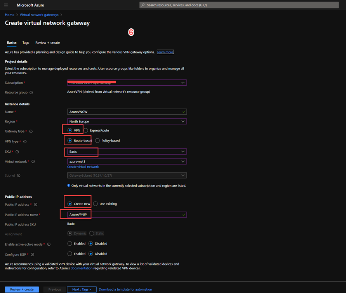
Task: Select ExpressRoute gateway type
Action: 86,131
